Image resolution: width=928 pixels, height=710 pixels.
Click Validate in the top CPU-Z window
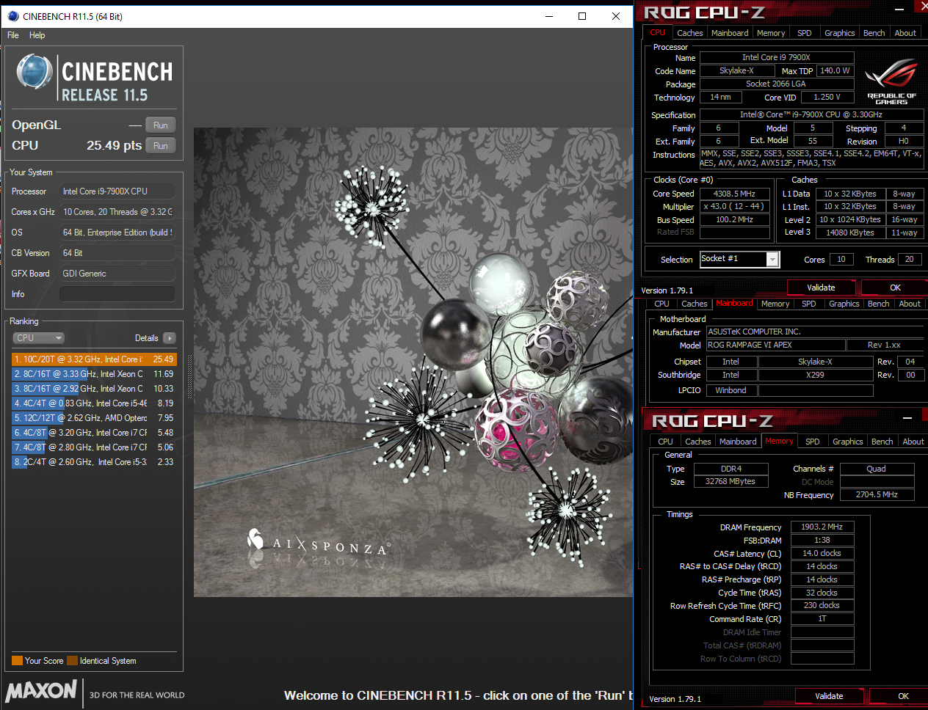[x=821, y=288]
